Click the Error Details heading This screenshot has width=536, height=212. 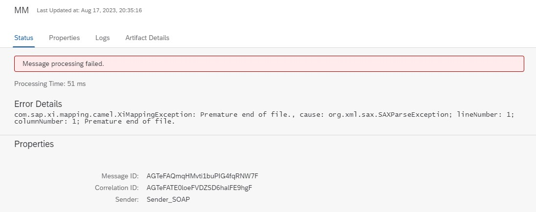point(38,104)
